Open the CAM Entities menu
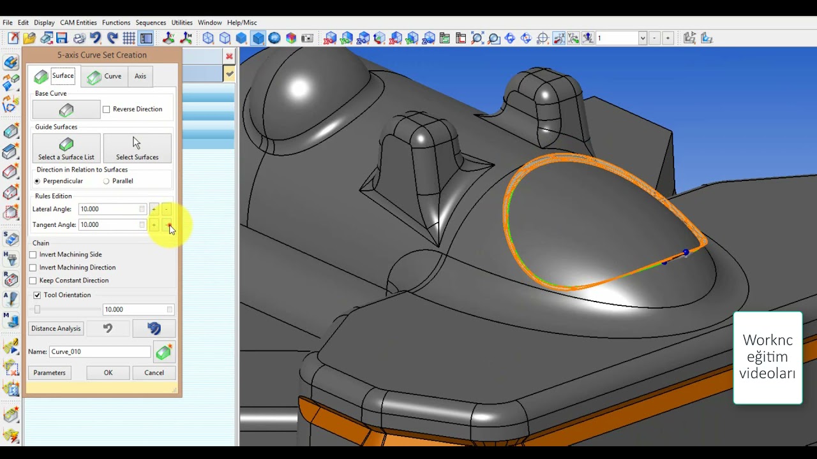The width and height of the screenshot is (817, 459). (79, 22)
